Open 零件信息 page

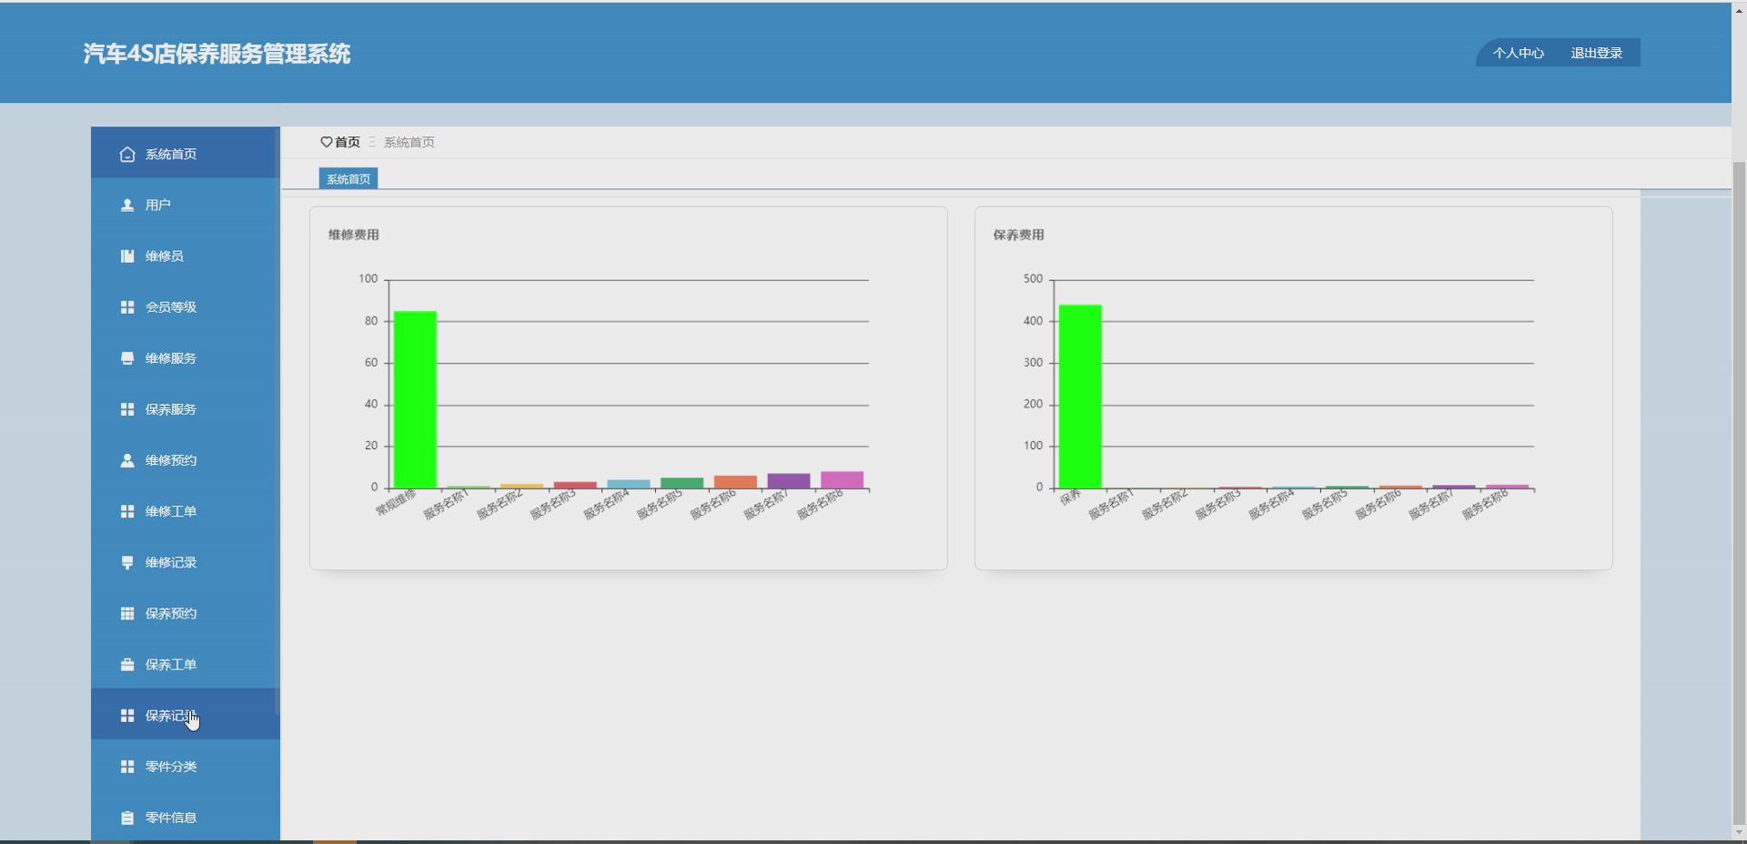pos(185,818)
